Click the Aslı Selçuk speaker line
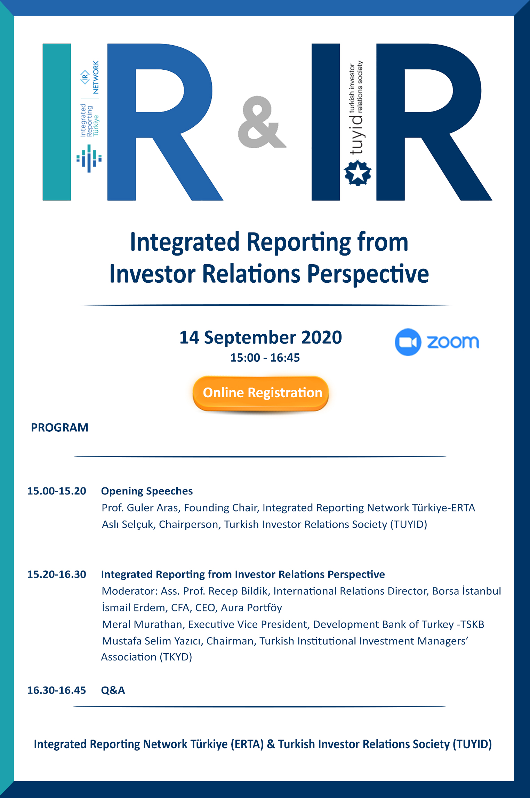This screenshot has width=530, height=798. (x=264, y=524)
